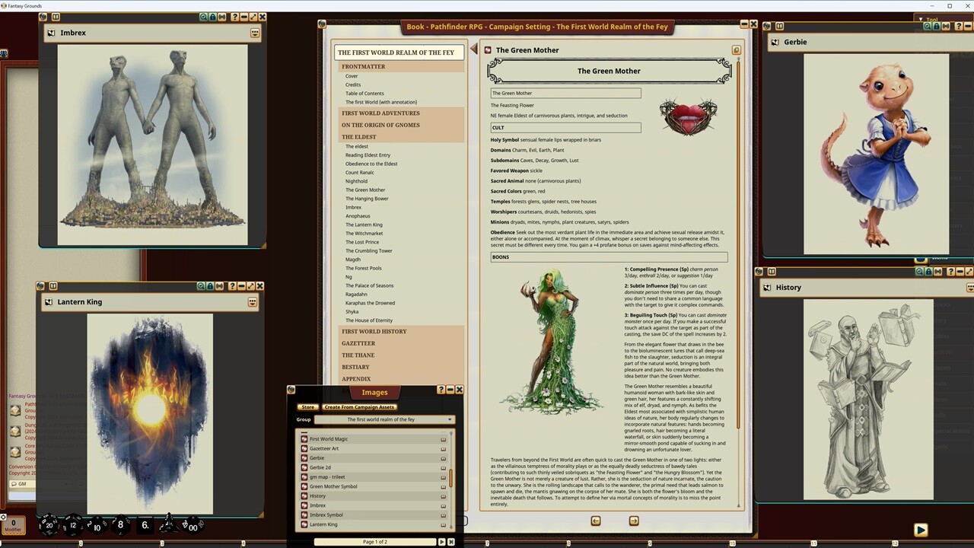The width and height of the screenshot is (974, 548).
Task: Roll the six-sided die
Action: [x=144, y=525]
